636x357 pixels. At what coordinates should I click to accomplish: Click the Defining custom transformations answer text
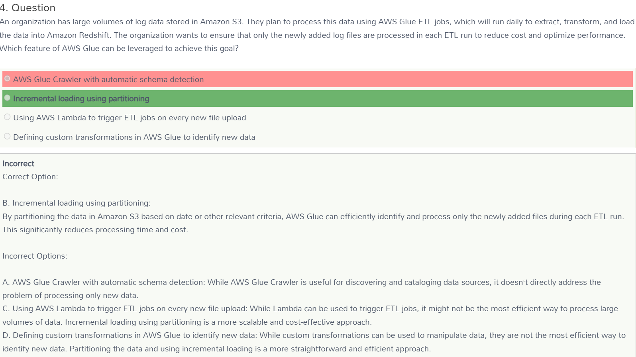pos(134,137)
